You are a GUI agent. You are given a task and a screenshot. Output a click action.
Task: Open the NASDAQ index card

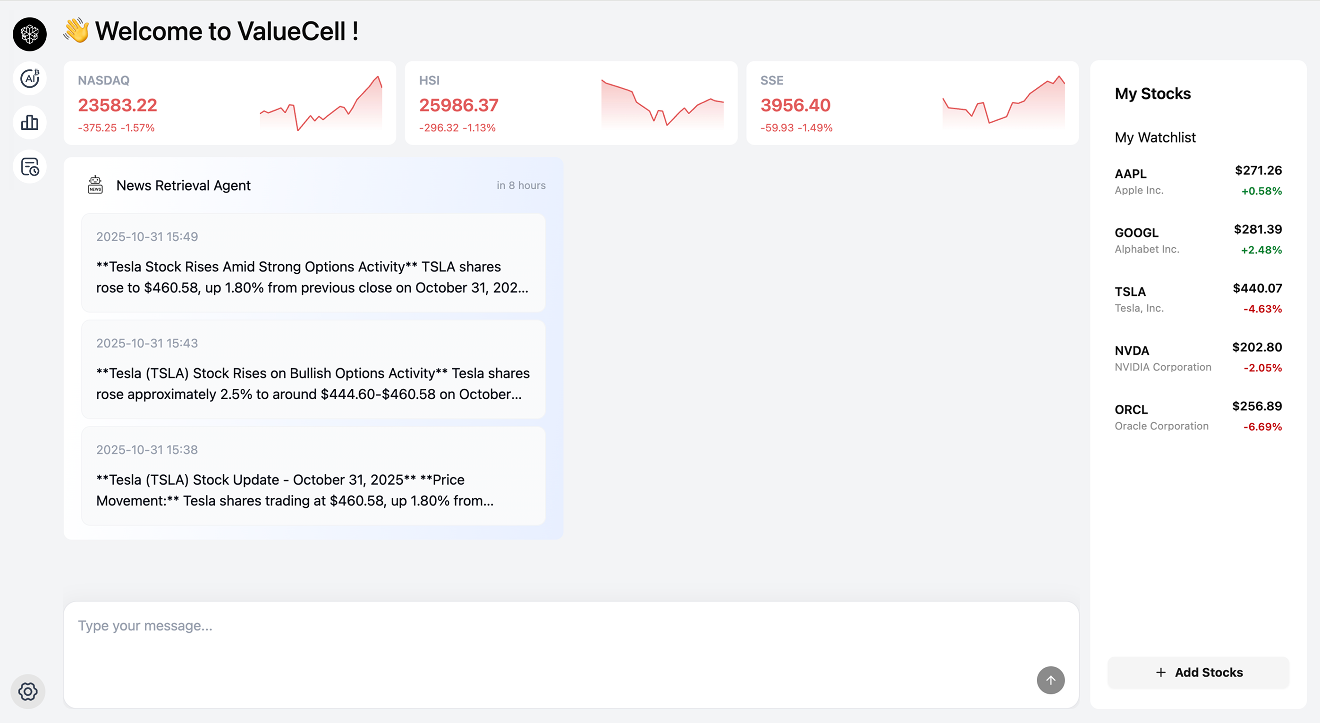pos(229,102)
